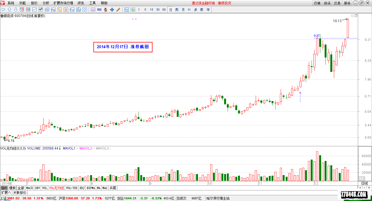The image size is (372, 201).
Task: Open the 扩展市场行情 menu
Action: (63, 3)
